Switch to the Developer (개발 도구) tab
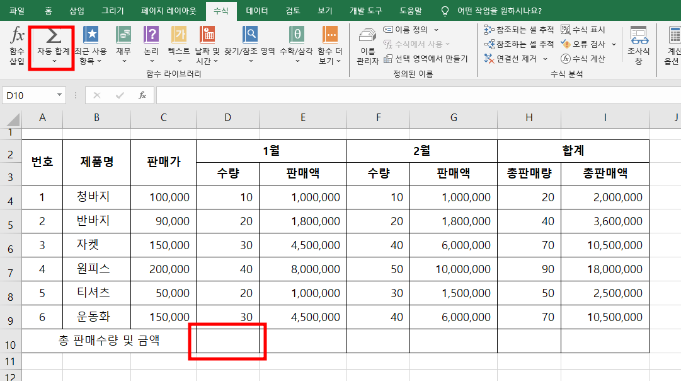 click(365, 11)
